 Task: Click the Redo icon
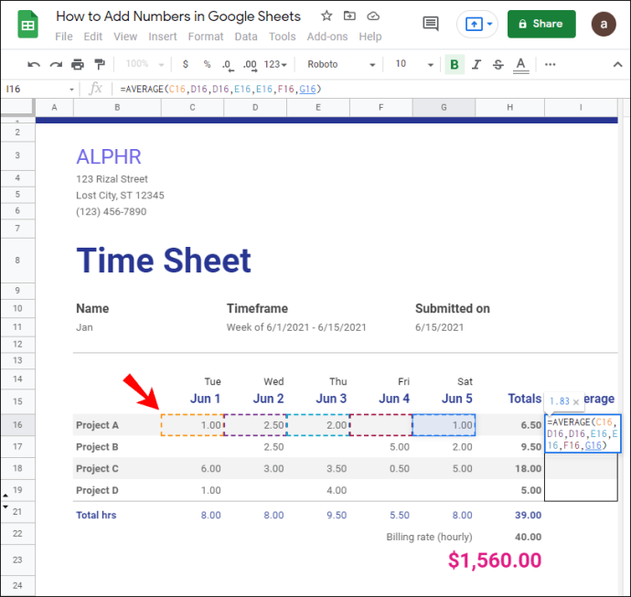pyautogui.click(x=56, y=64)
